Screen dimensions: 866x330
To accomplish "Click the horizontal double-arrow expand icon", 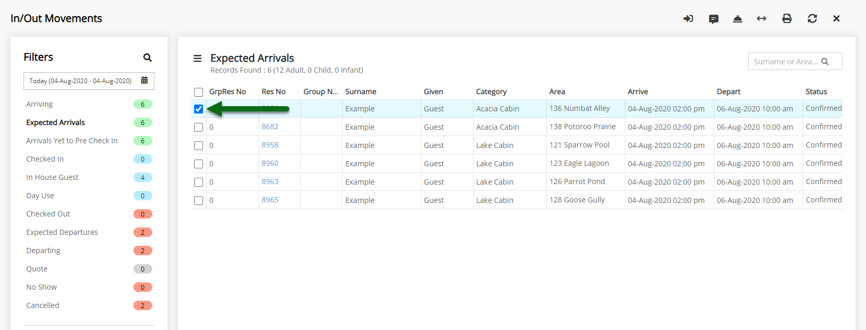I will [x=761, y=19].
